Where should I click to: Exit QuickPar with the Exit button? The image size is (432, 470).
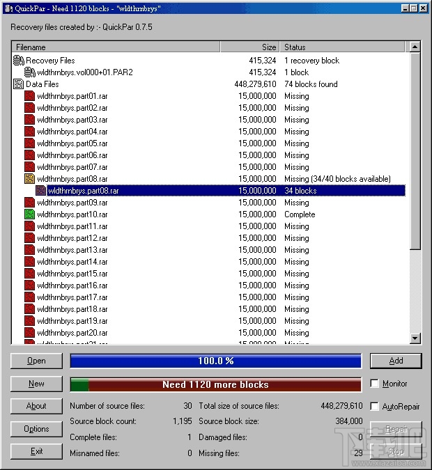[37, 451]
